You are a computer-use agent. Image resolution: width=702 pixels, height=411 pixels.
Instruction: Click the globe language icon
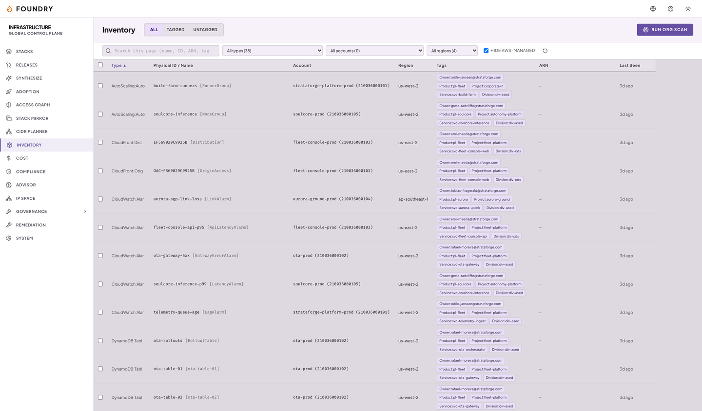653,9
